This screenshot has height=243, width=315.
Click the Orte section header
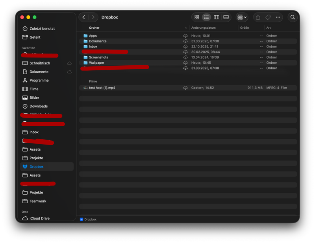[x=25, y=212]
